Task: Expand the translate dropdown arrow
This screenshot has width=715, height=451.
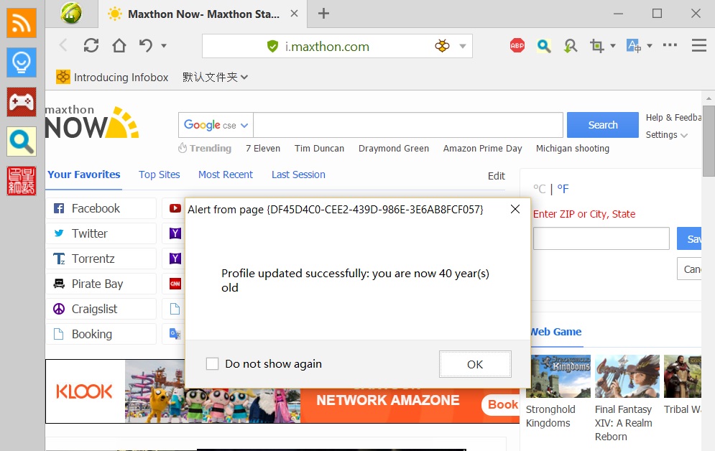Action: click(x=650, y=45)
